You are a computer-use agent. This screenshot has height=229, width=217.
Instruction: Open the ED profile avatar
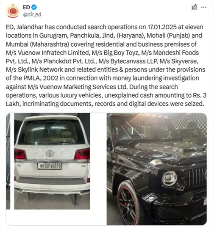click(13, 11)
